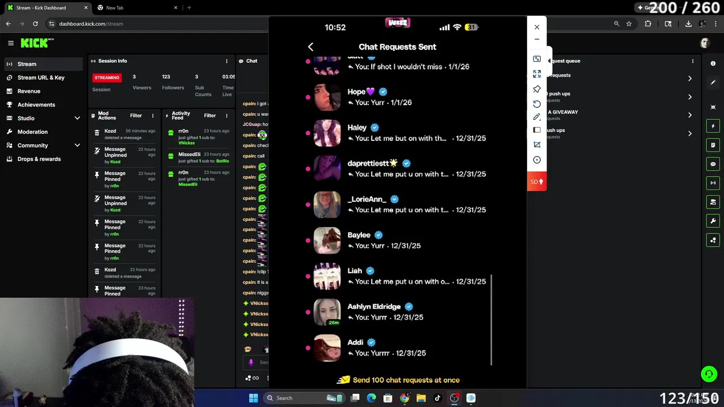The height and width of the screenshot is (407, 724).
Task: Toggle the wrench widget button
Action: 713,221
